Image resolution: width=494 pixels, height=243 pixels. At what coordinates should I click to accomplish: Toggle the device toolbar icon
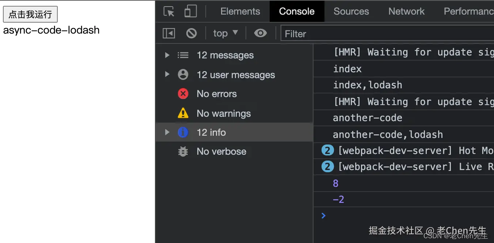point(190,12)
